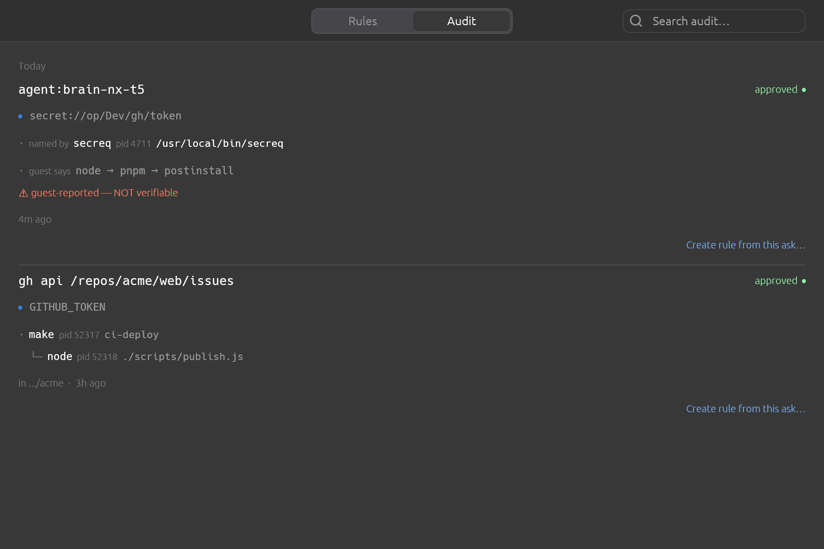Click the gh api /repos/acme/web/issues title

(126, 280)
